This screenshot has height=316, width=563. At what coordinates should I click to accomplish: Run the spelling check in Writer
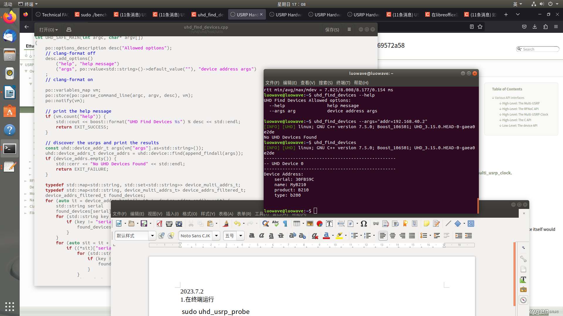[275, 224]
